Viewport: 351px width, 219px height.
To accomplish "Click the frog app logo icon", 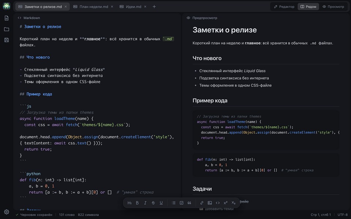I will tap(7, 6).
